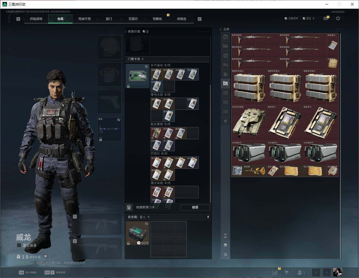Click the 进入特勤处 Tab shortcut button
359x278 pixels.
tap(28, 272)
